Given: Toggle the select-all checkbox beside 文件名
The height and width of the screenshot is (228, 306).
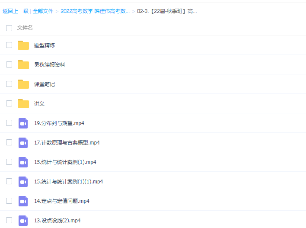Looking at the screenshot, I should tap(9, 28).
